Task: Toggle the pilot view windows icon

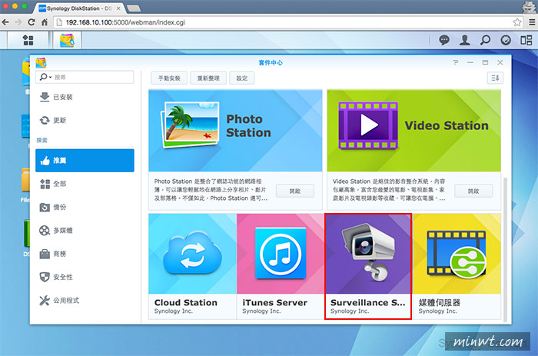Action: pyautogui.click(x=526, y=40)
